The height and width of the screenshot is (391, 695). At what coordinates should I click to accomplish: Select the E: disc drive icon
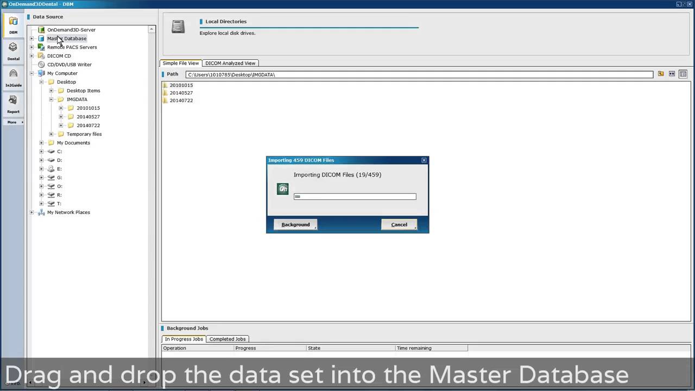(x=51, y=169)
